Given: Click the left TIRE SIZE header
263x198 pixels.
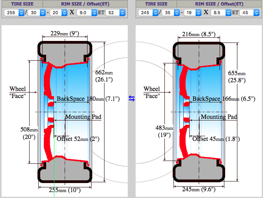Looking at the screenshot, I should click(22, 4).
